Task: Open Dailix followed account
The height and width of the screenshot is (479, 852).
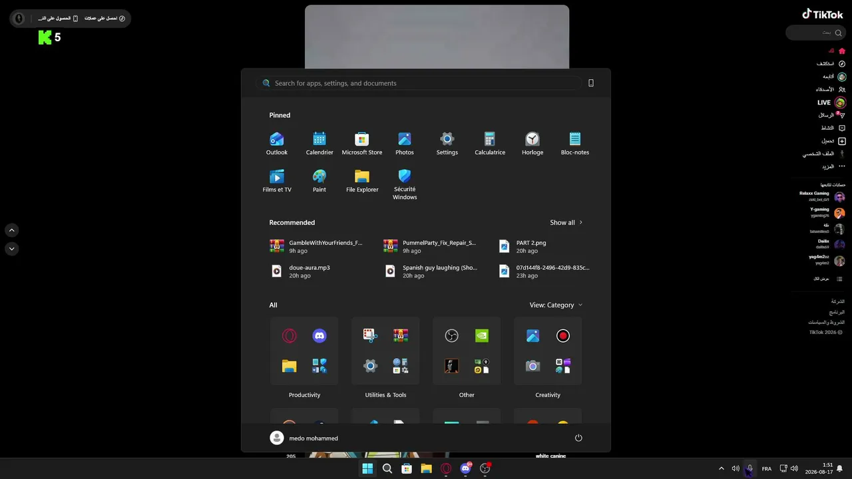Action: coord(830,244)
